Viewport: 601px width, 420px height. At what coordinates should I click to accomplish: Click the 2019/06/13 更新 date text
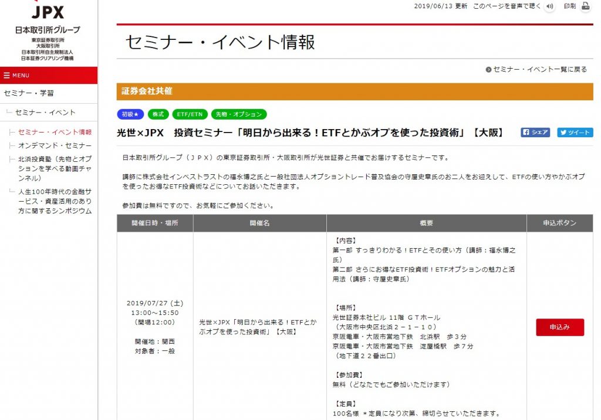[440, 6]
